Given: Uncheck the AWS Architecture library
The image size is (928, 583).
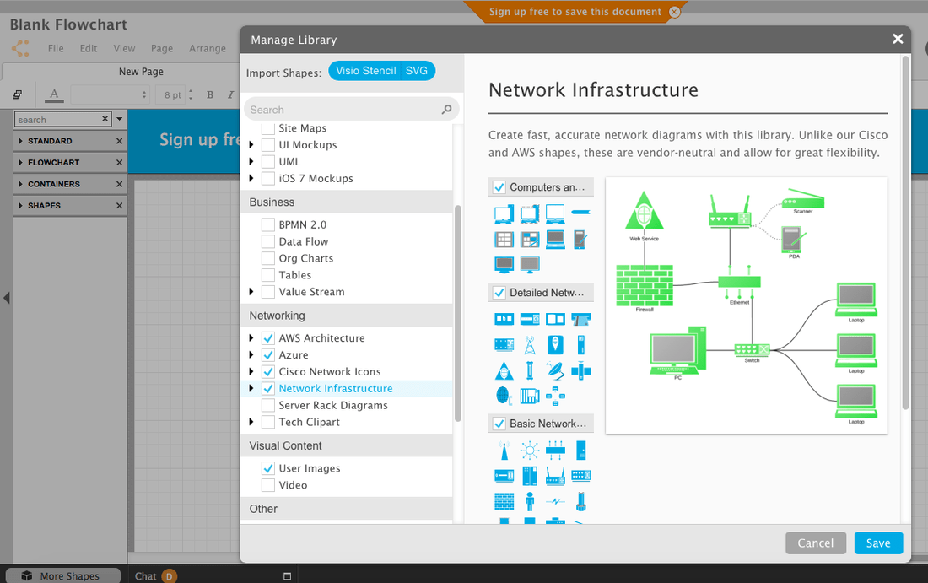Looking at the screenshot, I should tap(268, 338).
